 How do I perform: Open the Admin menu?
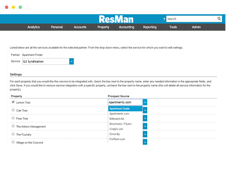(196, 27)
